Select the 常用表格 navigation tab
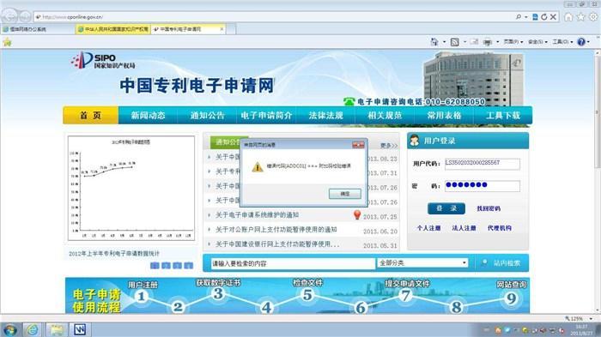601x337 pixels. tap(444, 115)
